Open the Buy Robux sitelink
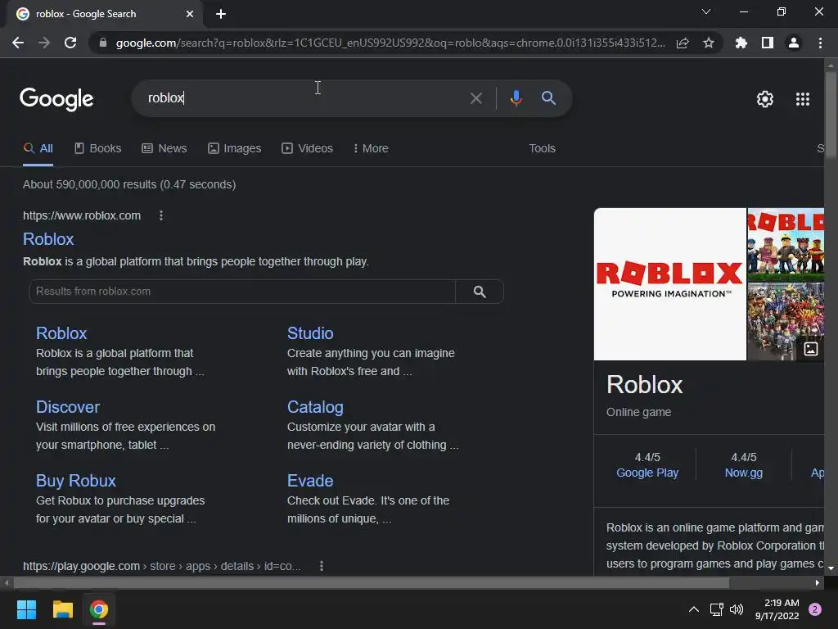This screenshot has height=629, width=838. (x=75, y=481)
